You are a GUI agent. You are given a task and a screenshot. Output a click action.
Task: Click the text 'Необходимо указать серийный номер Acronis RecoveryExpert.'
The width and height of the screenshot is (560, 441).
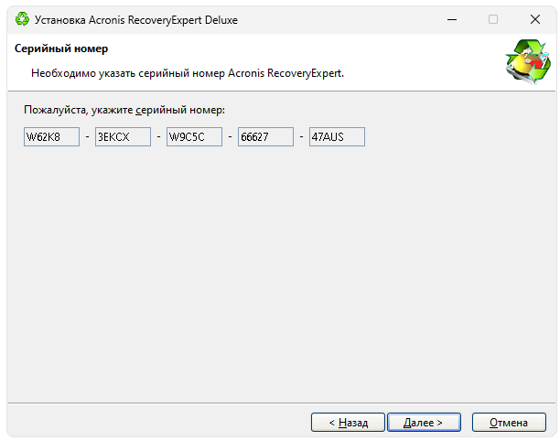pos(188,73)
